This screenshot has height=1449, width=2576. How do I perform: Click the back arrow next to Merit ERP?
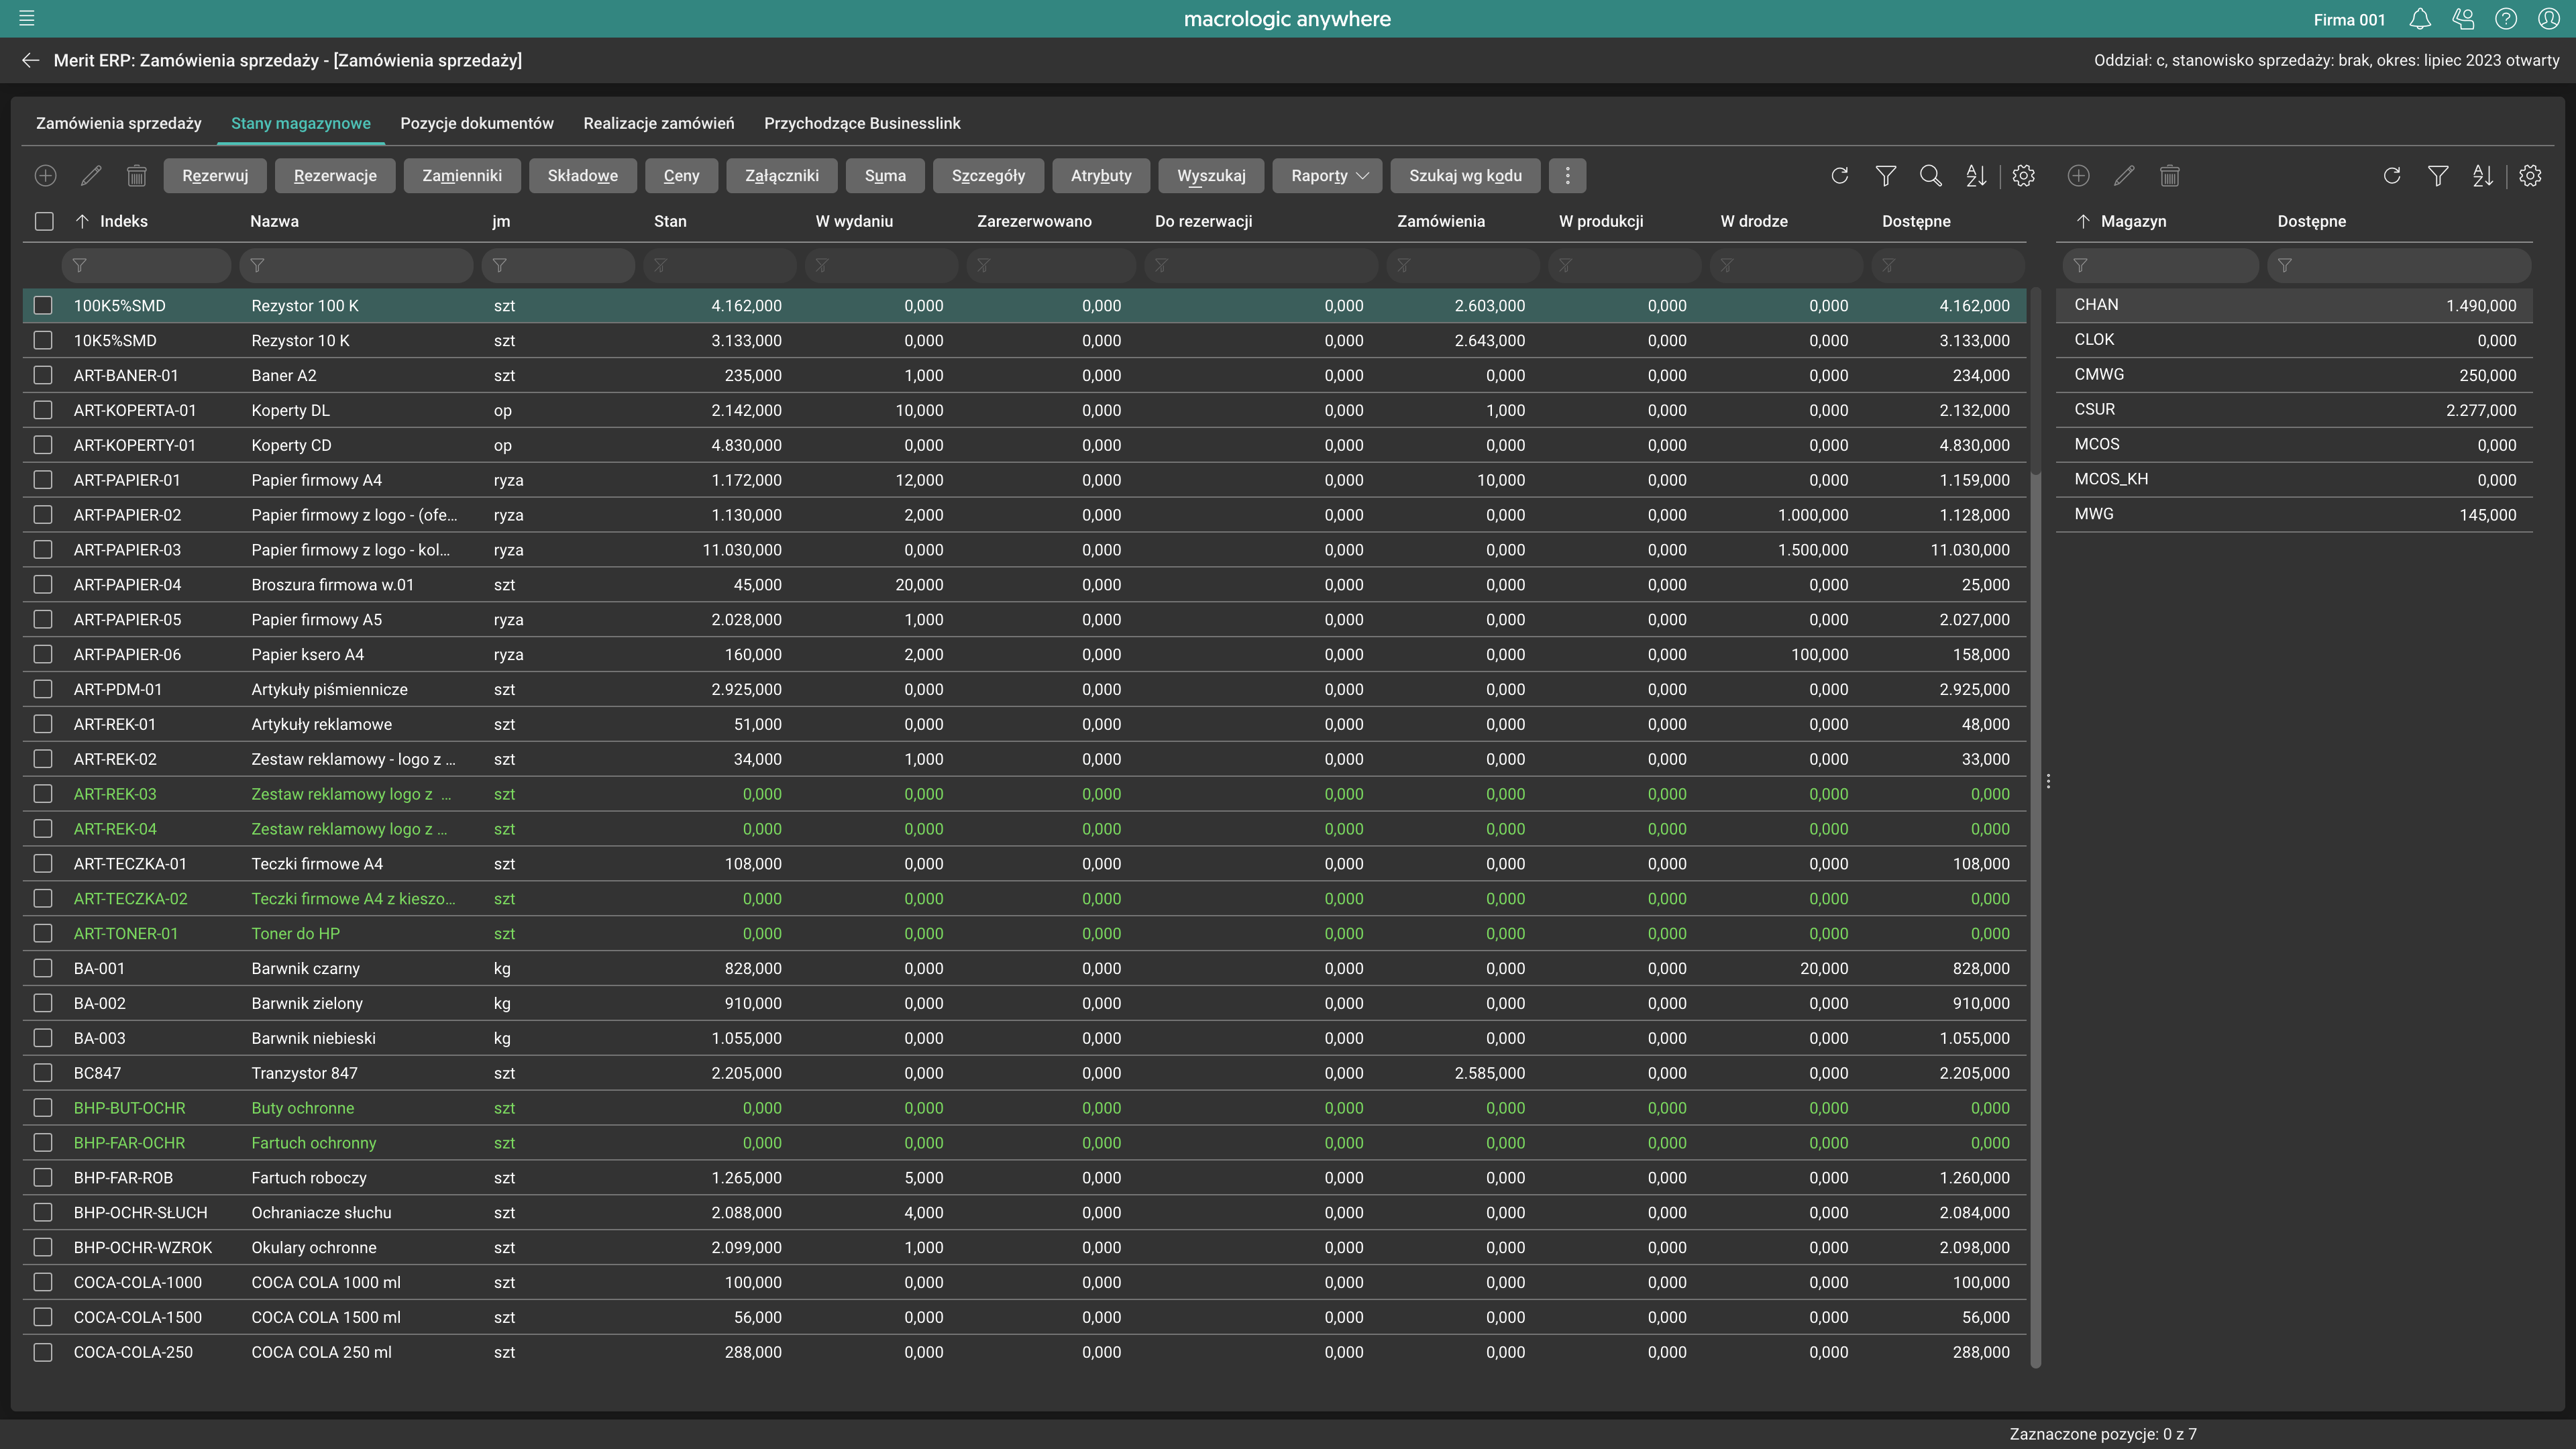pyautogui.click(x=30, y=60)
